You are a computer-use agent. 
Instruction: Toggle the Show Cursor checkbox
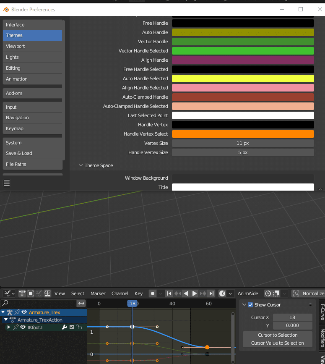tap(250, 305)
